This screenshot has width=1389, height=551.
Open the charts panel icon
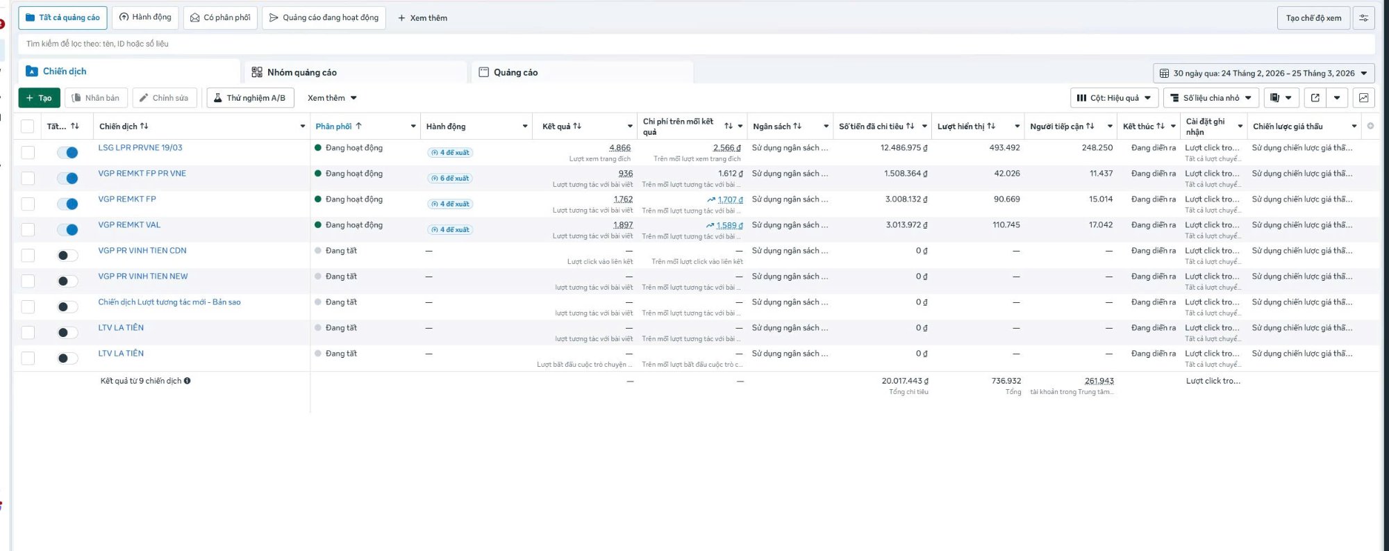[1363, 98]
